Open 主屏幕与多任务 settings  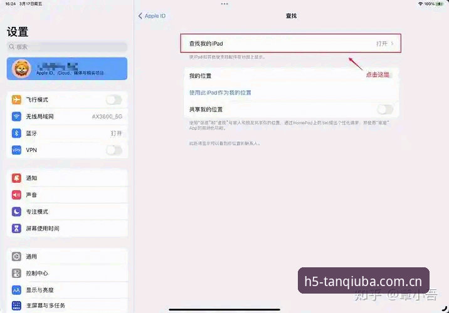coord(67,305)
